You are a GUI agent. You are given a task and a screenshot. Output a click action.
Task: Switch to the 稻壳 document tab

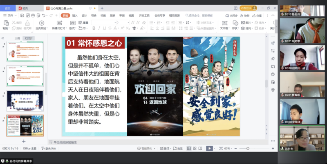[x=29, y=8]
